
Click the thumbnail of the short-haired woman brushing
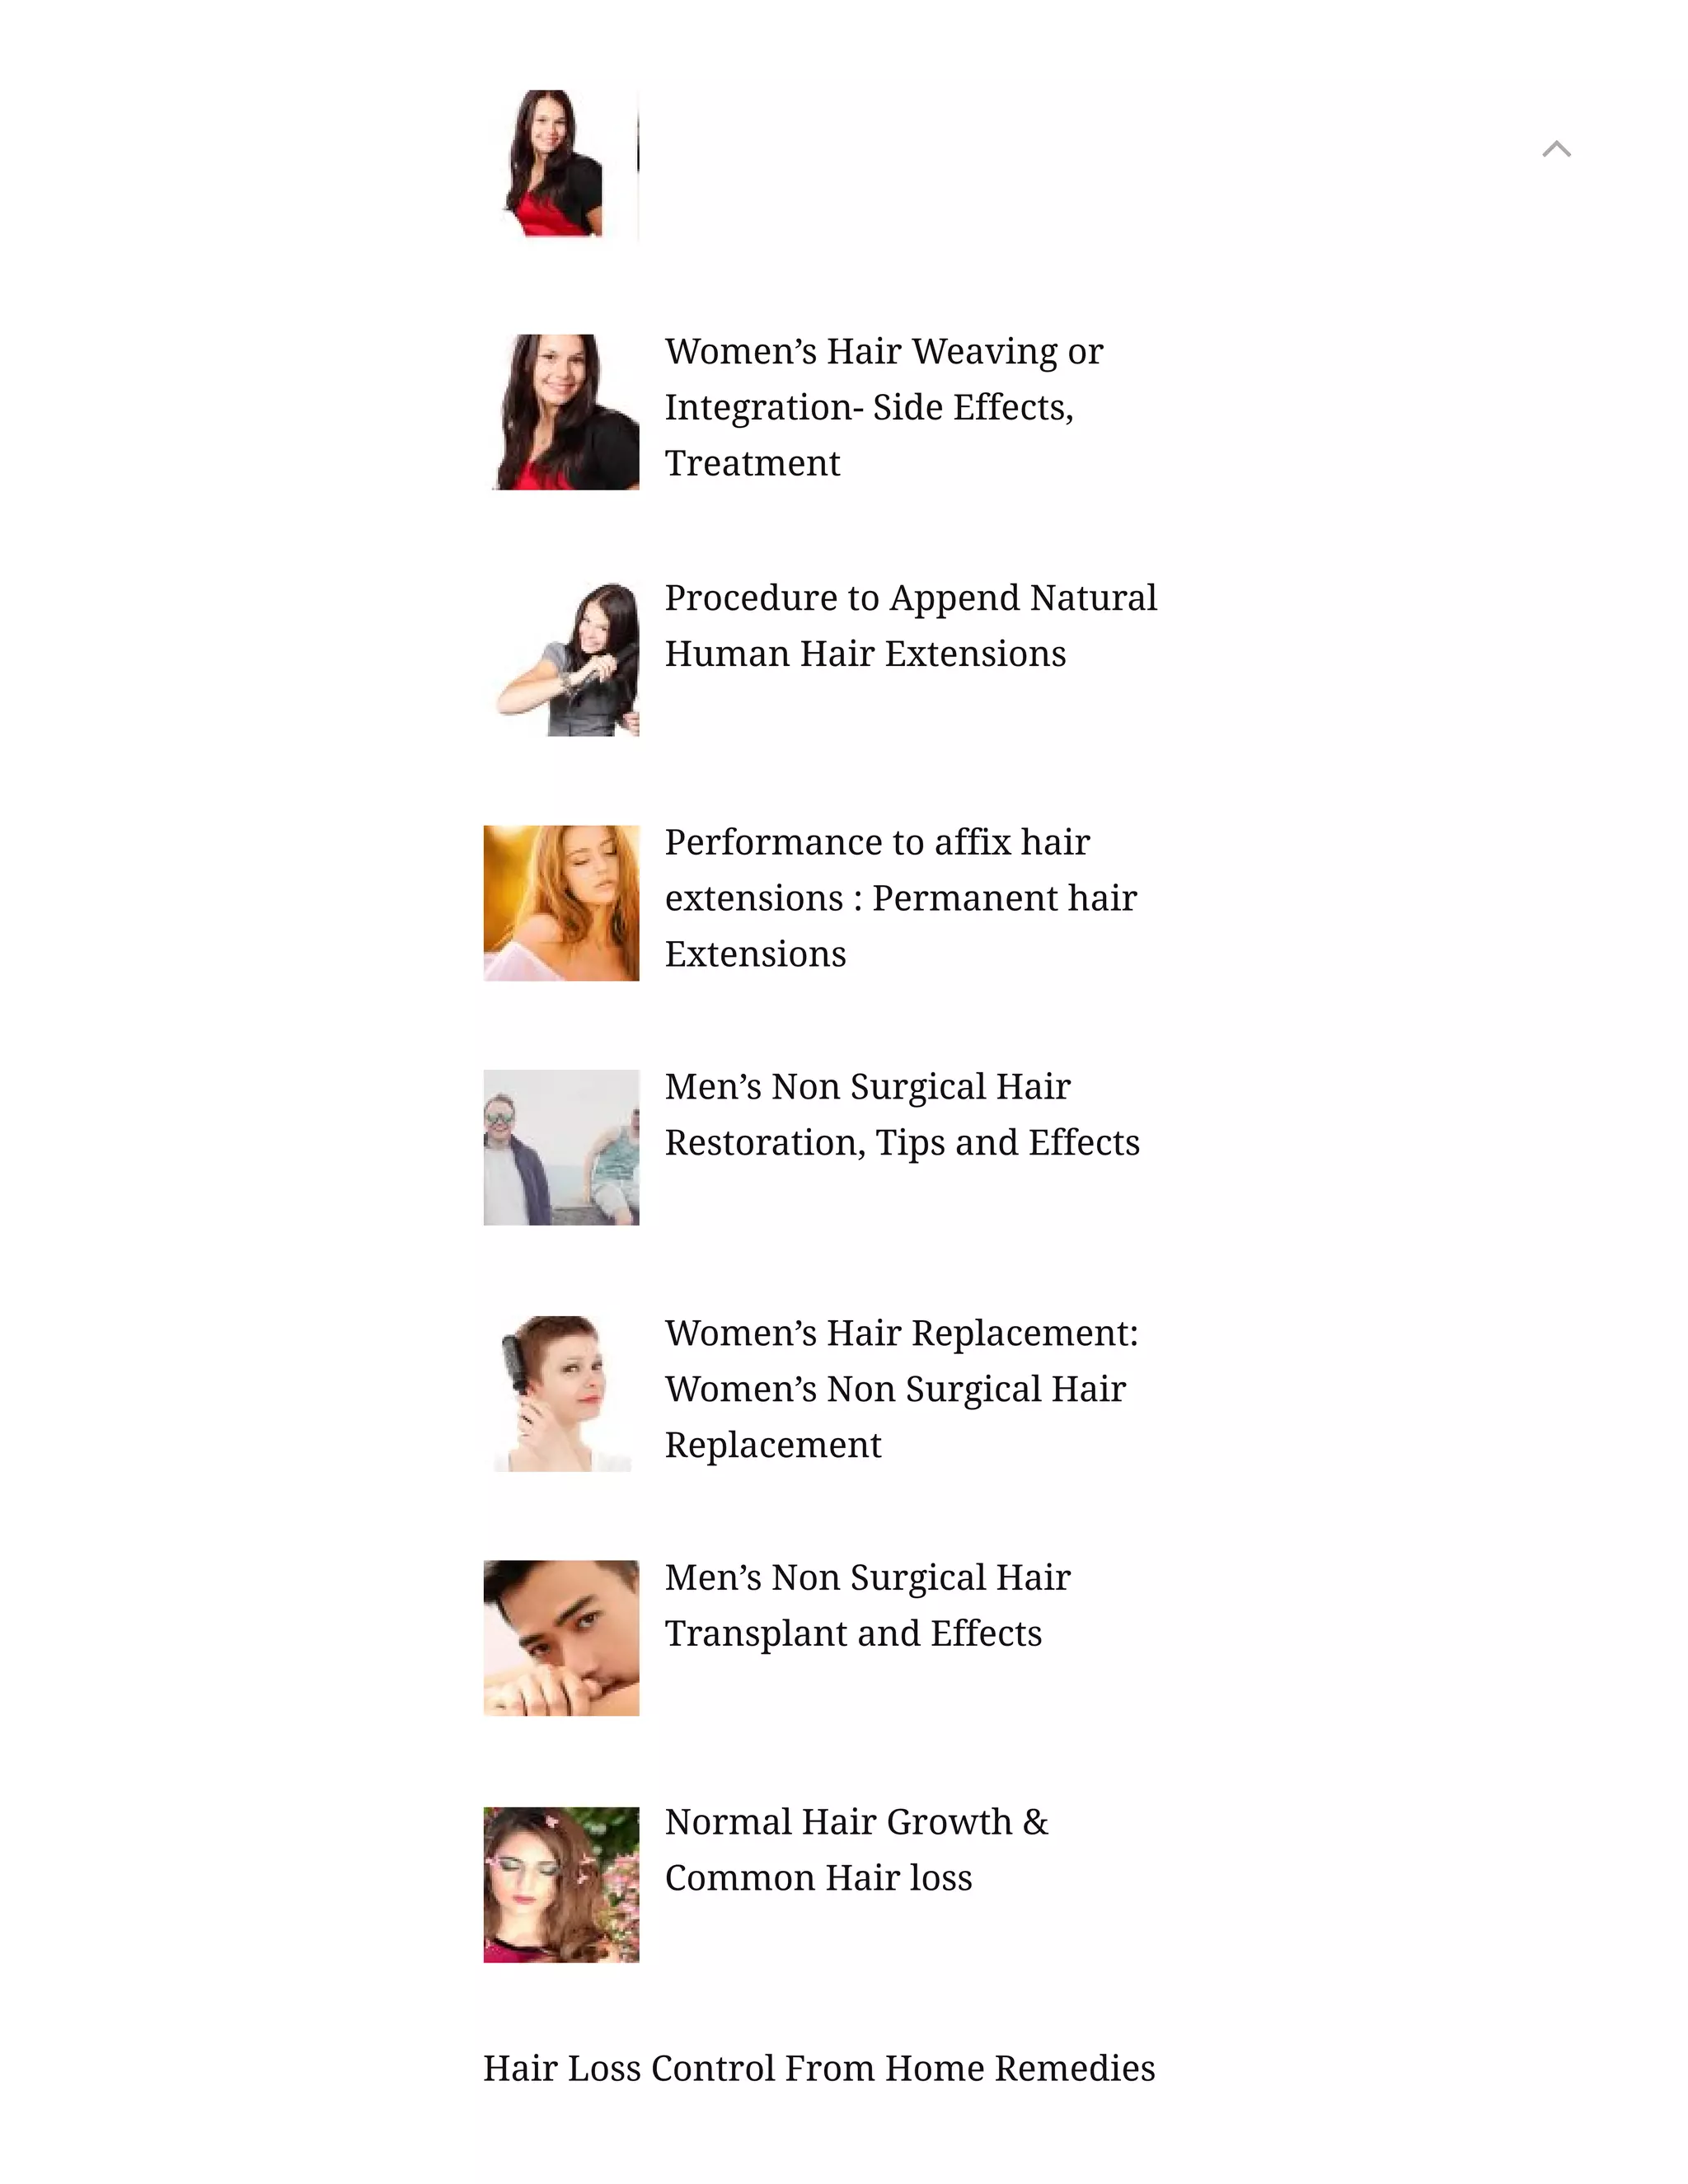[561, 1393]
